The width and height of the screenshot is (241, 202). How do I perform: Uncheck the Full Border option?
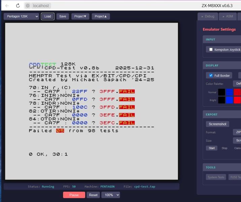point(211,75)
